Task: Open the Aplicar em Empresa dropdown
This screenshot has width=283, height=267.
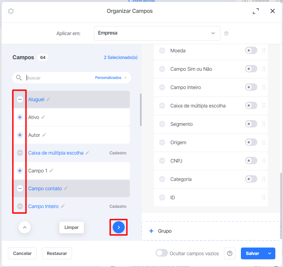Action: [157, 33]
